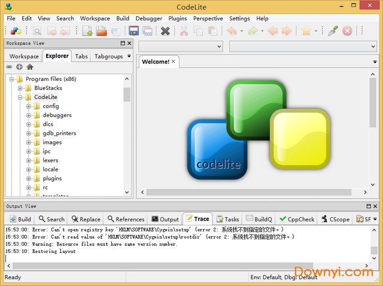Click the Find magnifier toolbar icon
The width and height of the screenshot is (383, 286).
tap(37, 31)
